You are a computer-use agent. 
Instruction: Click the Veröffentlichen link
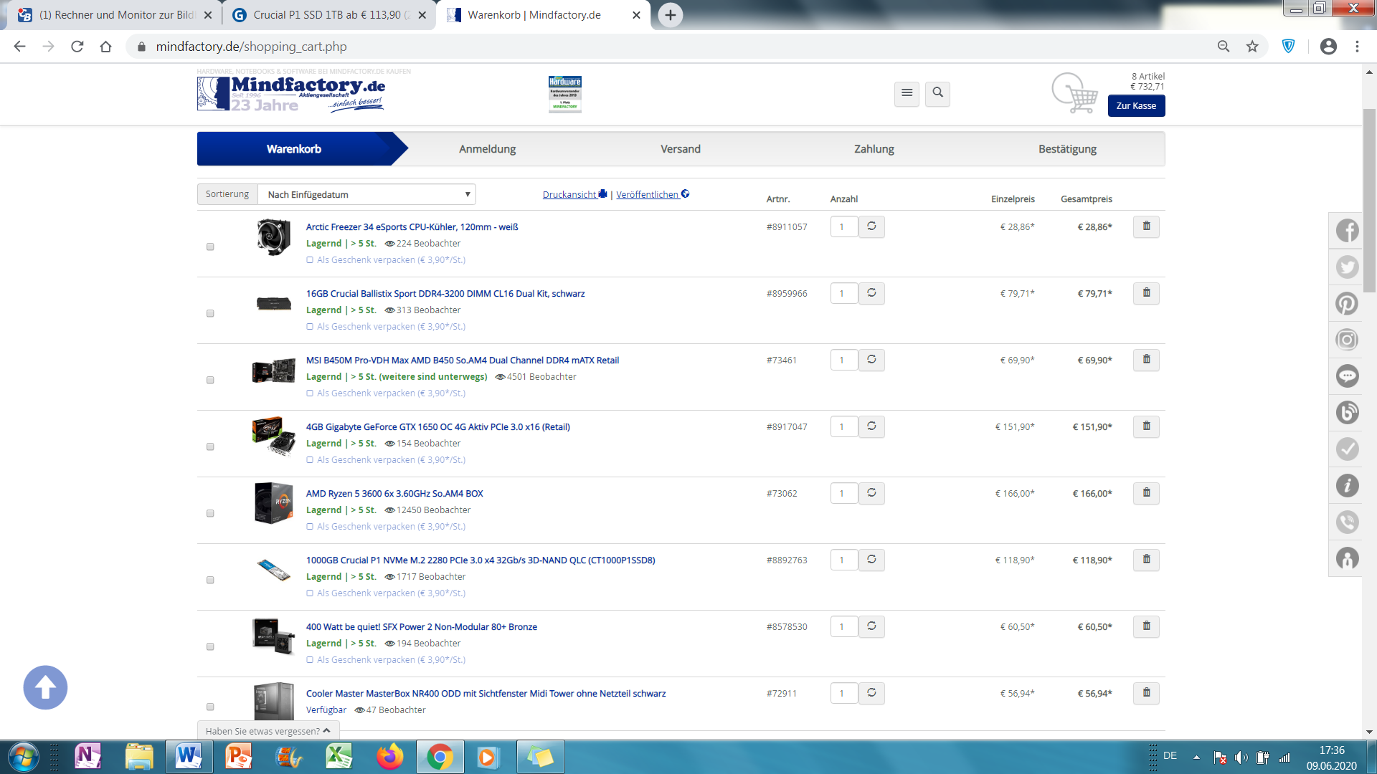653,194
